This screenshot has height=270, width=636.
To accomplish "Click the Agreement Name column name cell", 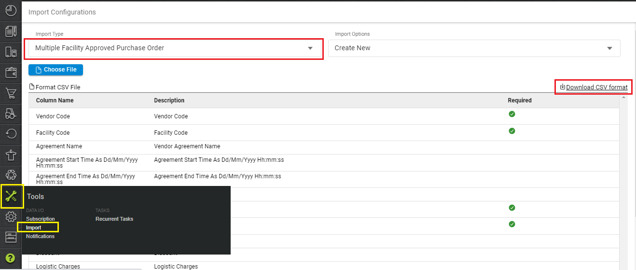I will [59, 146].
